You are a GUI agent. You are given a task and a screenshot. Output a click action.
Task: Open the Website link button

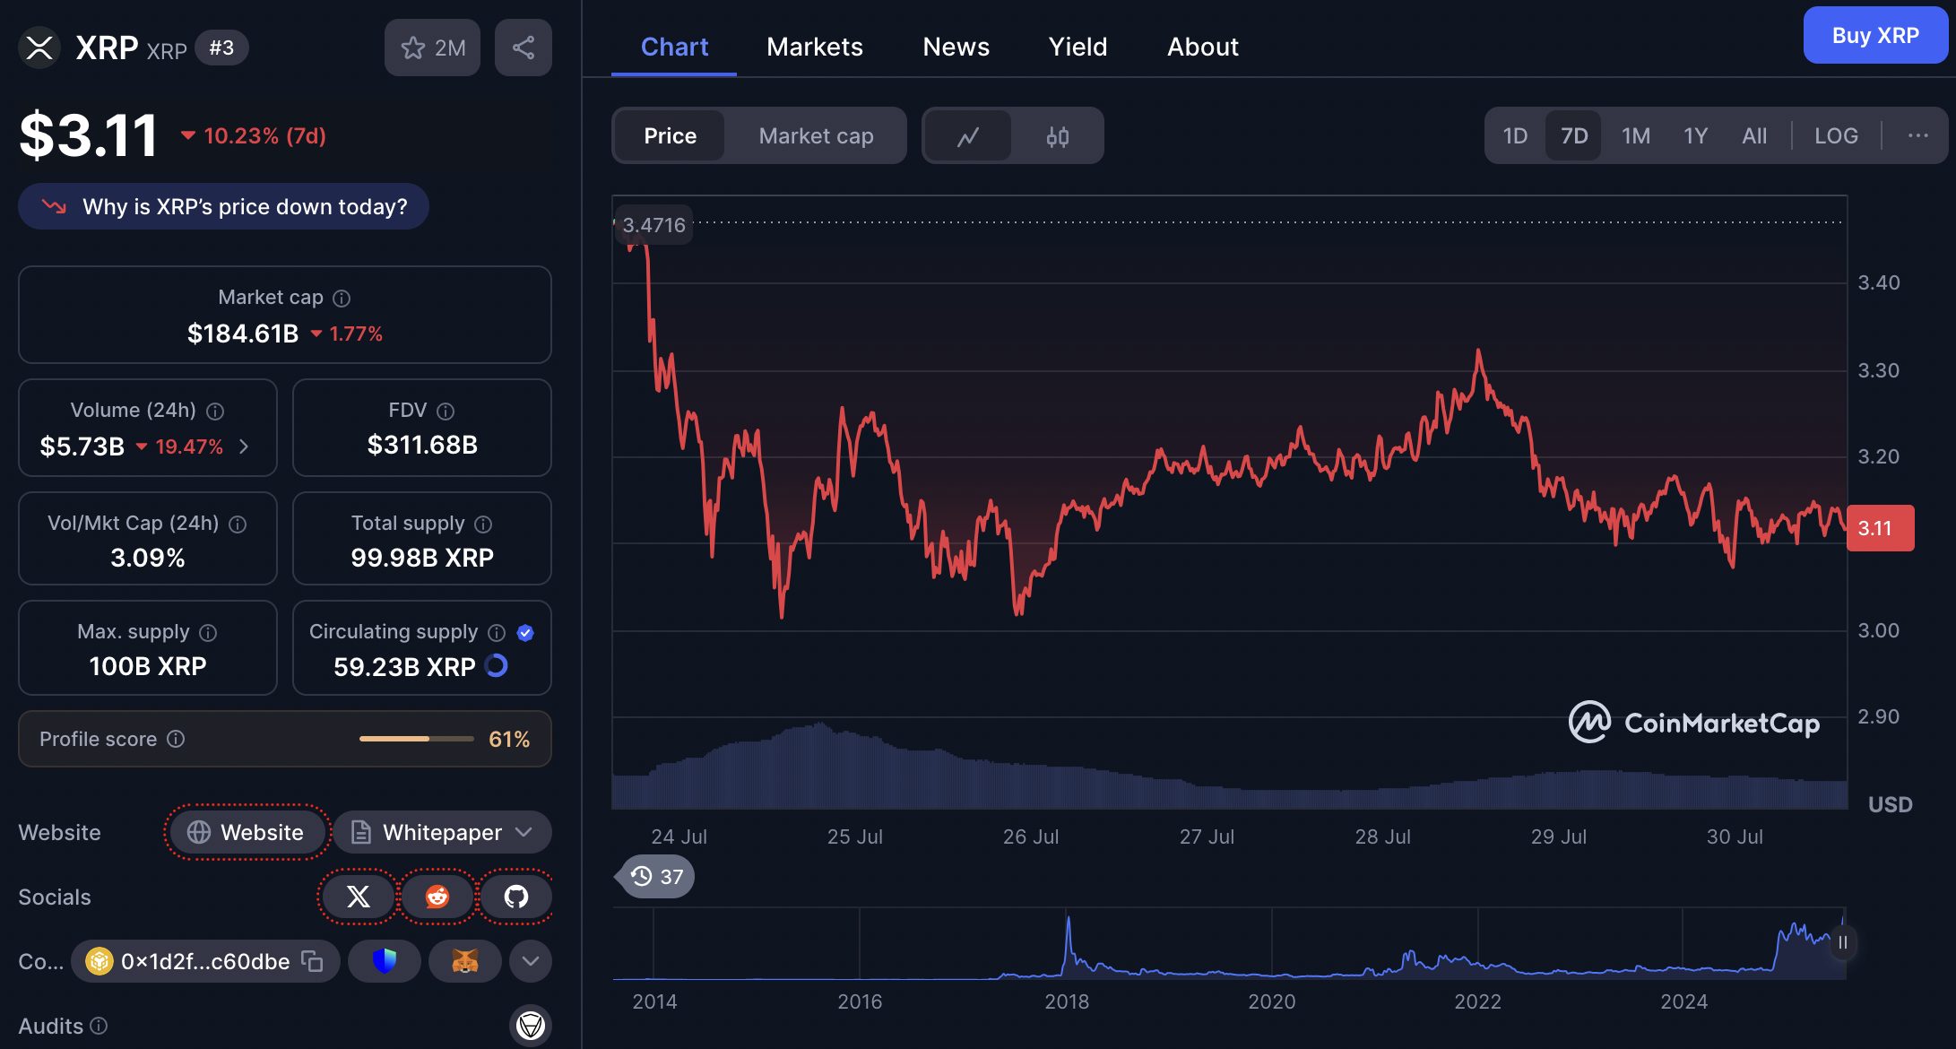pos(247,832)
